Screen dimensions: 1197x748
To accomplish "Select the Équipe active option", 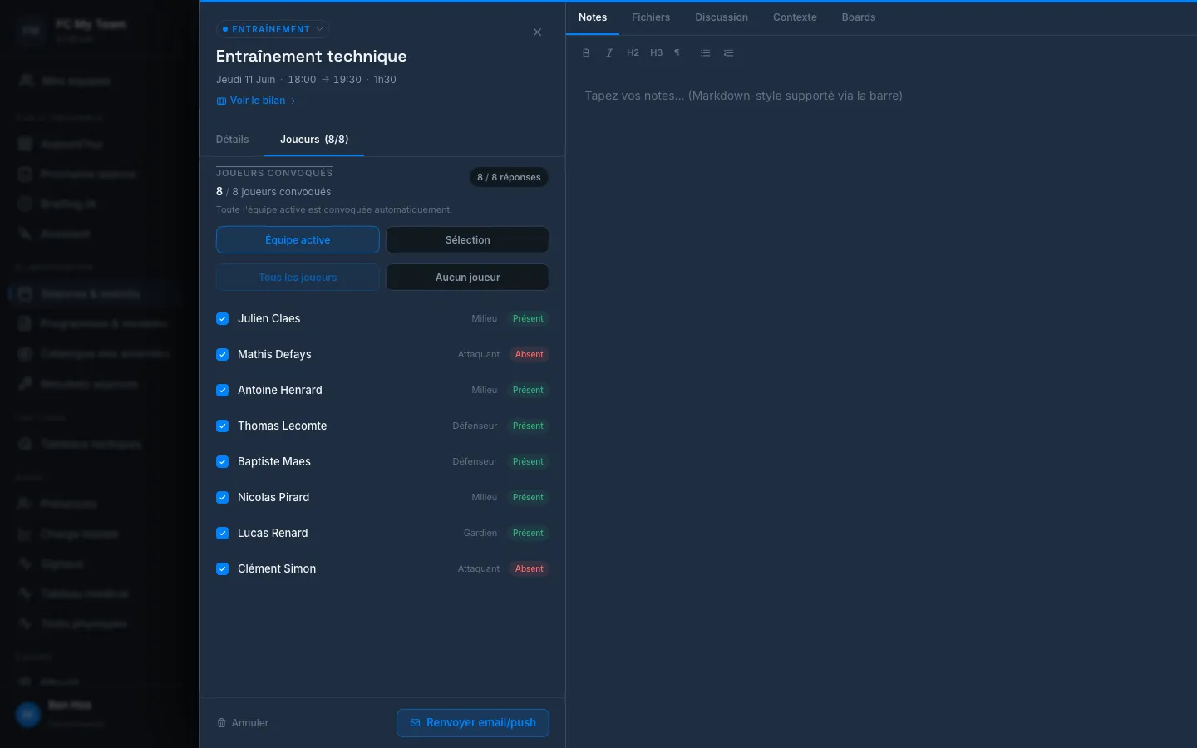I will point(298,240).
